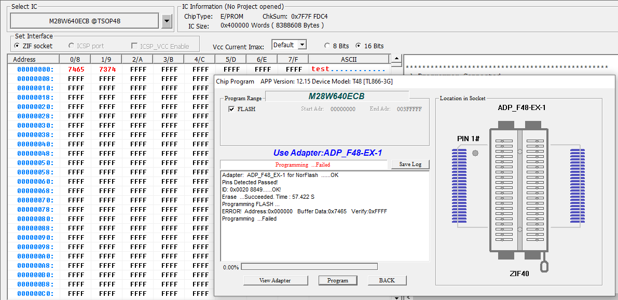Viewport: 618px width, 300px height.
Task: Click the M28W640ECB @TSOP48 chip selector button
Action: (x=85, y=21)
